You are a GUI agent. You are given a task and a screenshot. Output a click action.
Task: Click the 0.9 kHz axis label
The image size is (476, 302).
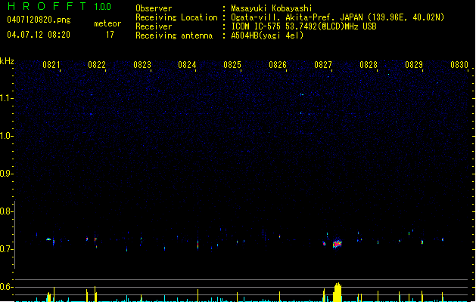(x=6, y=174)
